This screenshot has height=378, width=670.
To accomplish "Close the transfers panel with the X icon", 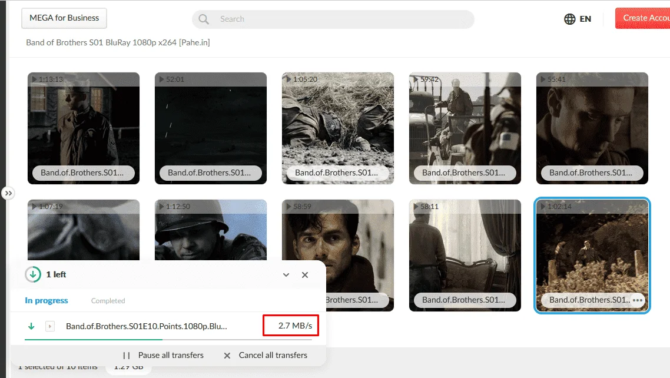I will coord(304,275).
